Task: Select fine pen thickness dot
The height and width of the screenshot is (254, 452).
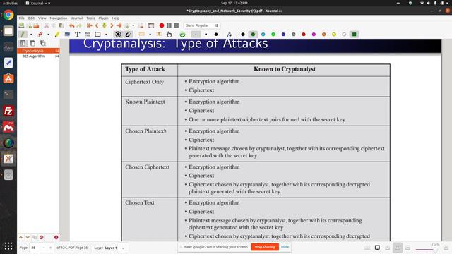Action: 196,35
